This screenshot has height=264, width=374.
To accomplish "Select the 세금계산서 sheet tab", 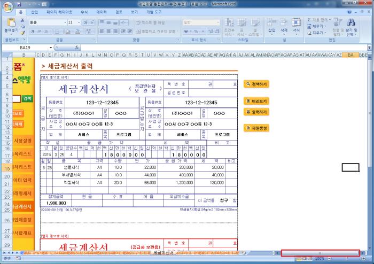I will tap(164, 252).
